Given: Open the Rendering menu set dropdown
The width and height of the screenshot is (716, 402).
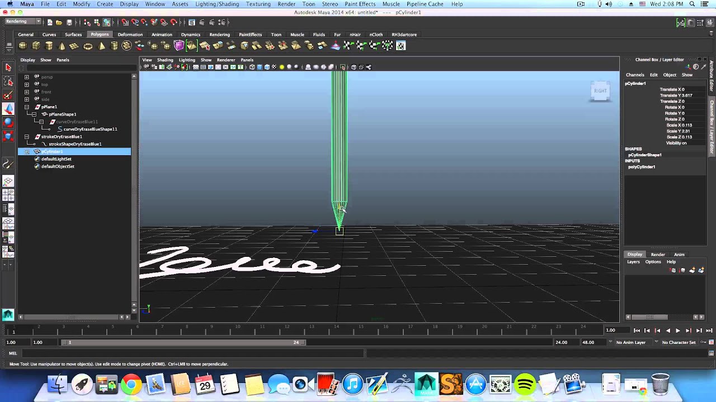Looking at the screenshot, I should tap(22, 22).
